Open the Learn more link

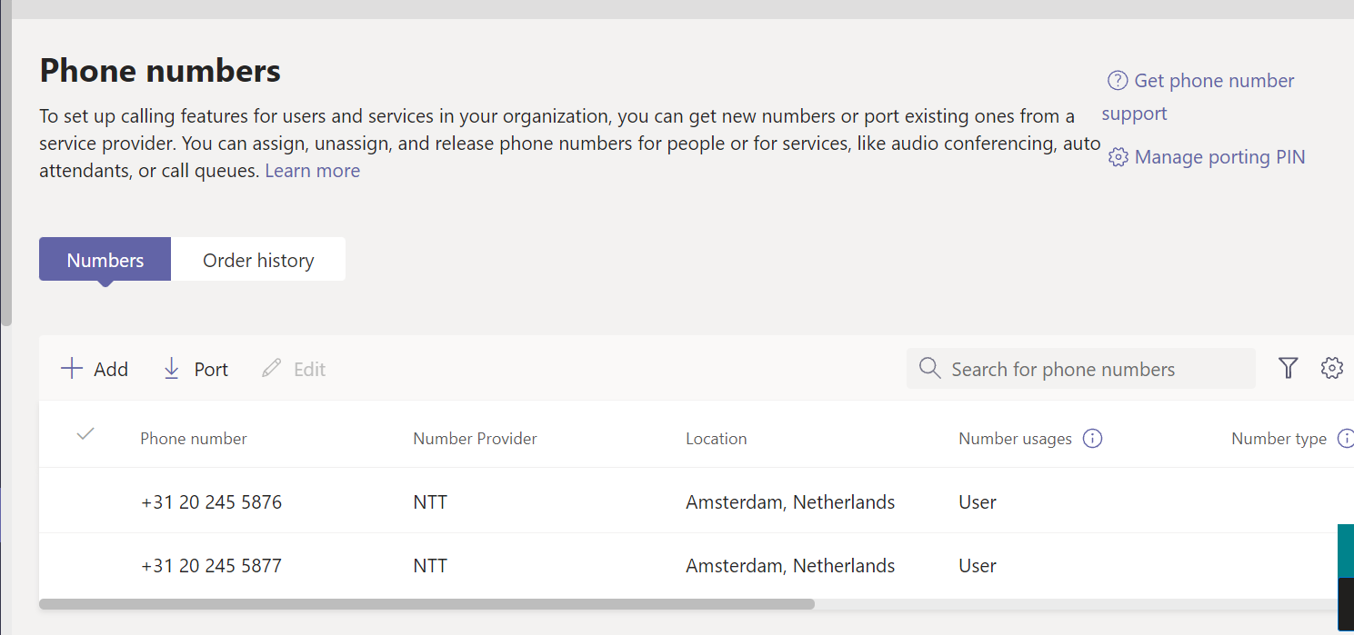[x=312, y=171]
